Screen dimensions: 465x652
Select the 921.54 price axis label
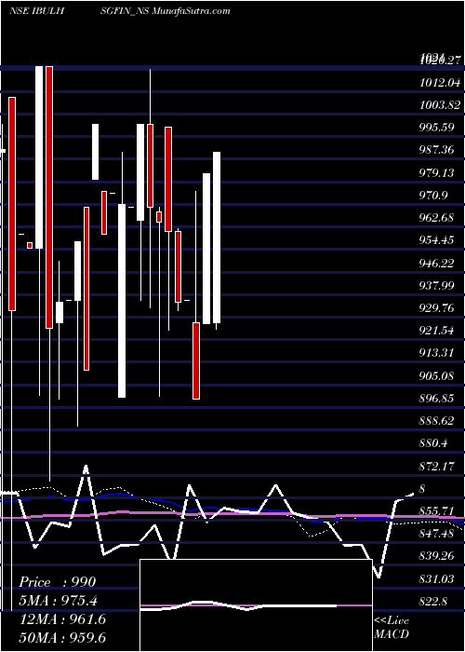click(x=437, y=331)
